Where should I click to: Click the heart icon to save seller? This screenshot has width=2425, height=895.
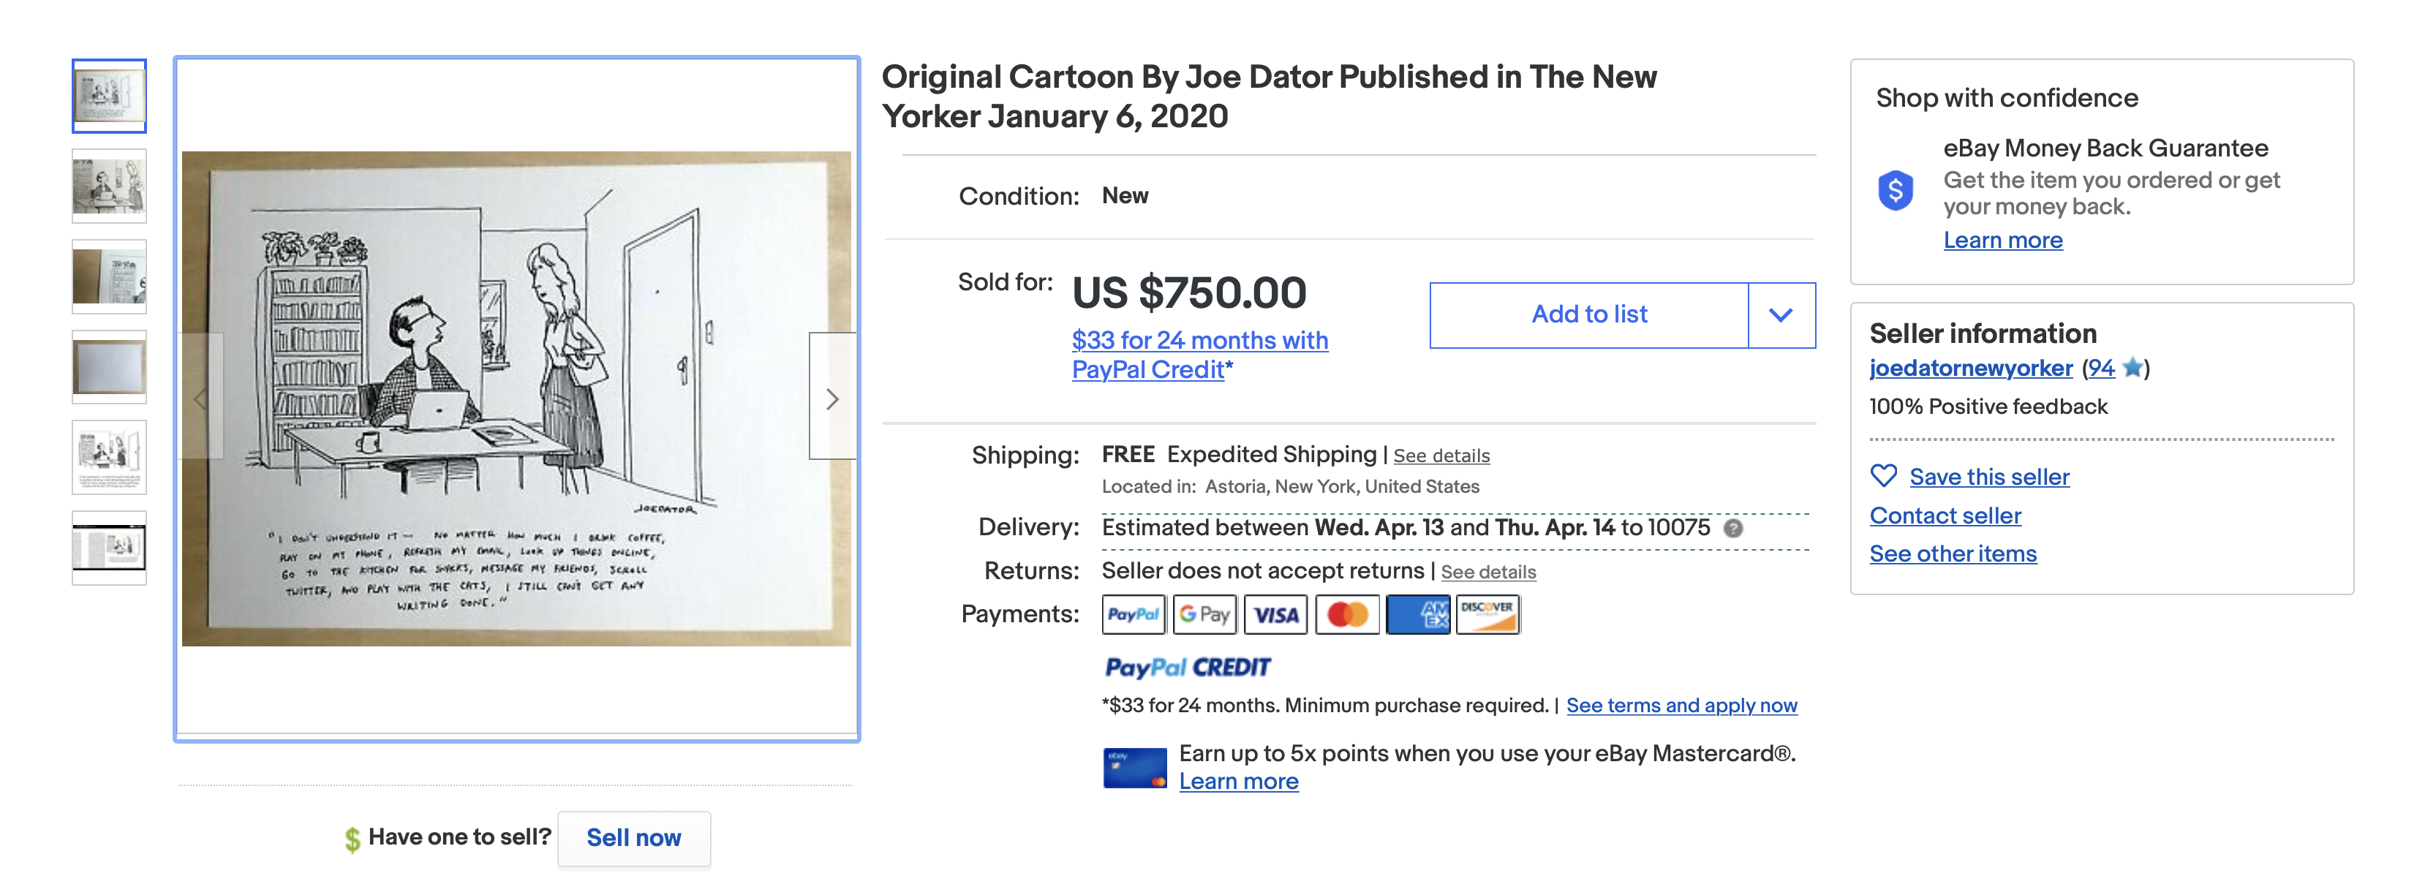coord(1883,476)
